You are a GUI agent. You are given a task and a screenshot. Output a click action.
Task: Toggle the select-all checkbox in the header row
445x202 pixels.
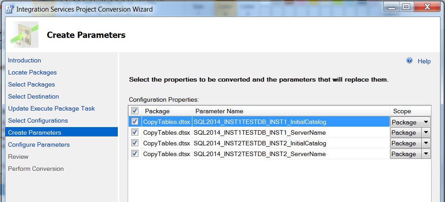tap(135, 111)
